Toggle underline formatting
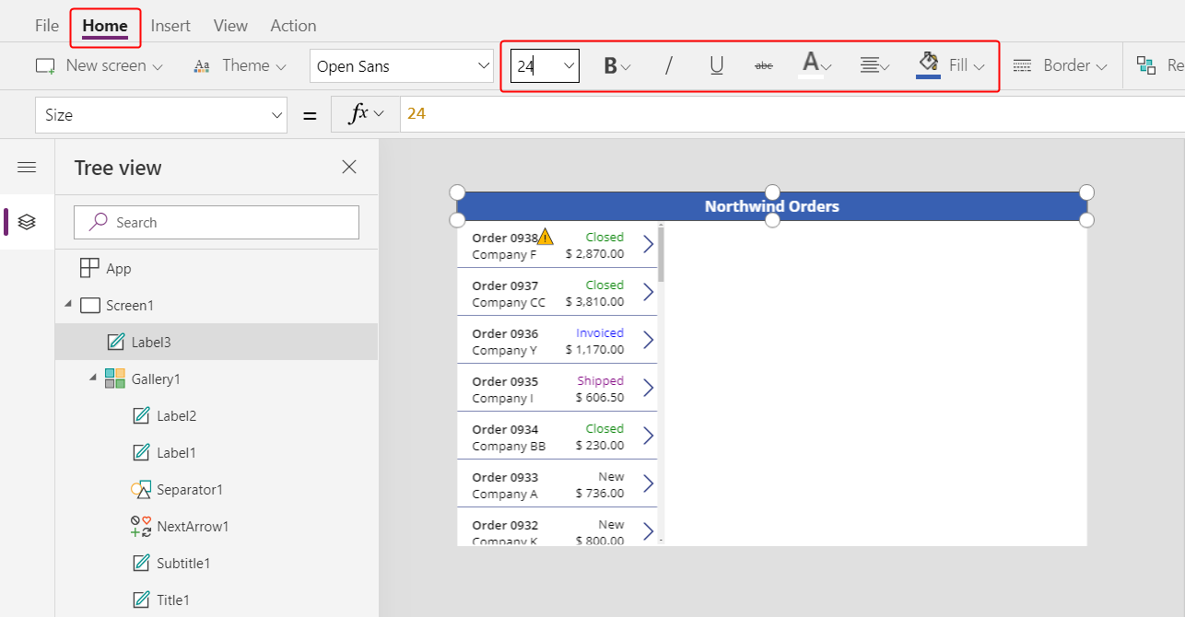Viewport: 1185px width, 617px height. click(716, 64)
